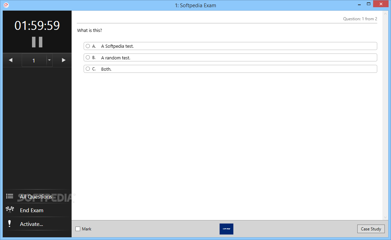This screenshot has height=240, width=391.
Task: Click the 'A Softpedia test.' answer text
Action: (117, 46)
